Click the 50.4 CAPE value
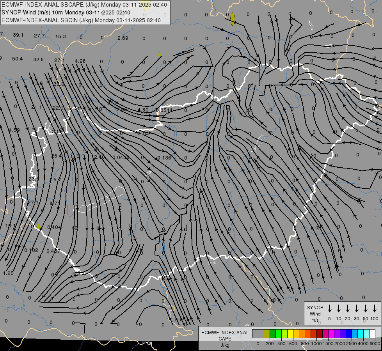 (x=17, y=59)
